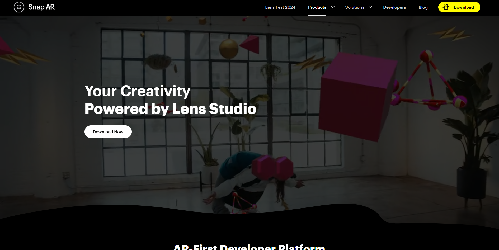This screenshot has height=250, width=499.
Task: Click the 'AR-First Developer Platform' heading
Action: point(249,247)
